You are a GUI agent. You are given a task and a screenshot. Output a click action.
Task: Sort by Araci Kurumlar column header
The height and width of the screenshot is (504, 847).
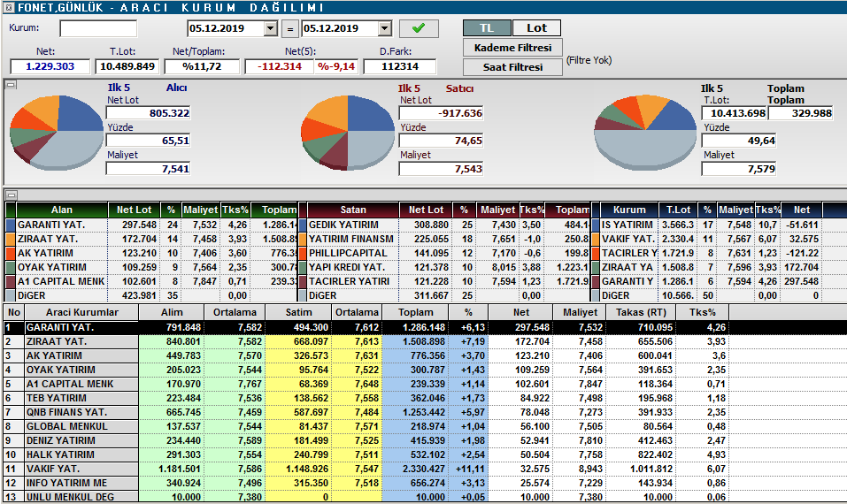click(81, 312)
